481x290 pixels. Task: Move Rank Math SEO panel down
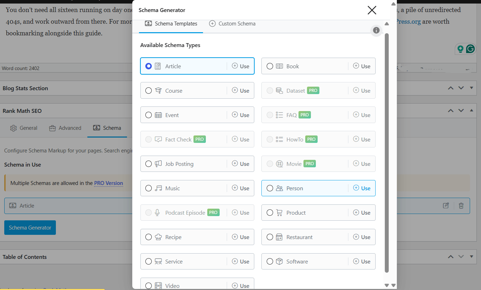(461, 111)
